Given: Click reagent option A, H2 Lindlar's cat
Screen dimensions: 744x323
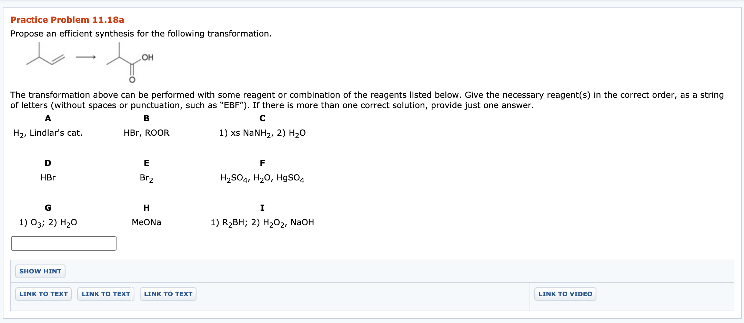Looking at the screenshot, I should (x=48, y=133).
